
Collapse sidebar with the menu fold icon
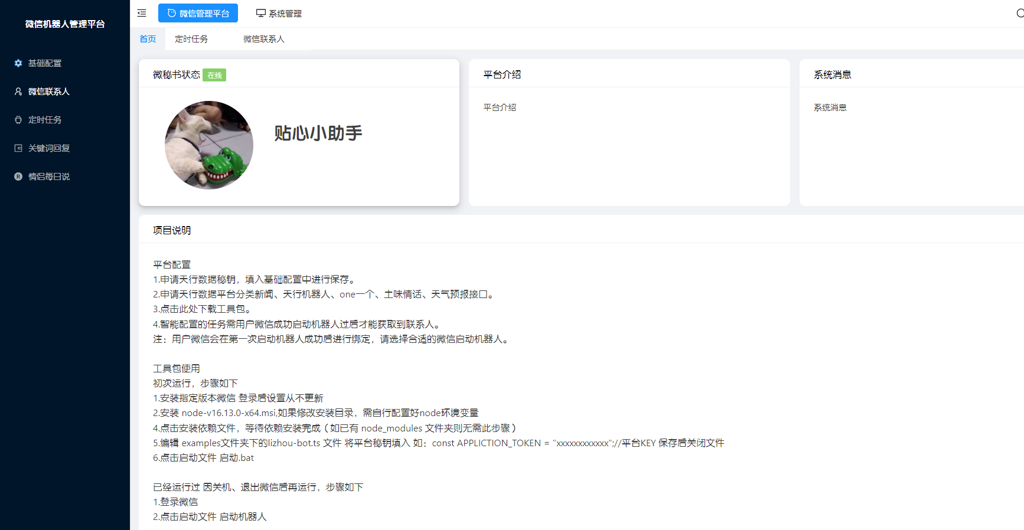click(x=142, y=13)
